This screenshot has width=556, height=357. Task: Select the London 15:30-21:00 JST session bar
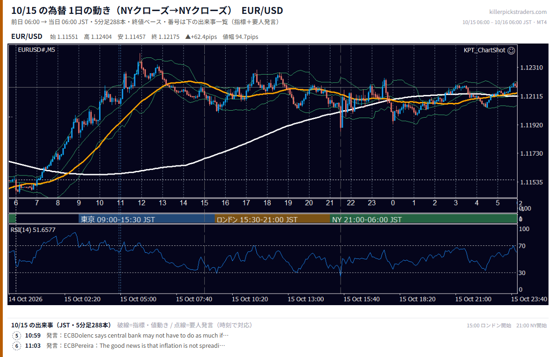[272, 219]
